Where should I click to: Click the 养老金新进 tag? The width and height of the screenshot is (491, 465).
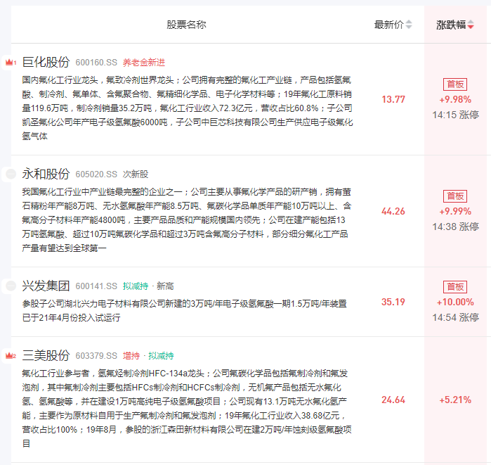(x=144, y=63)
